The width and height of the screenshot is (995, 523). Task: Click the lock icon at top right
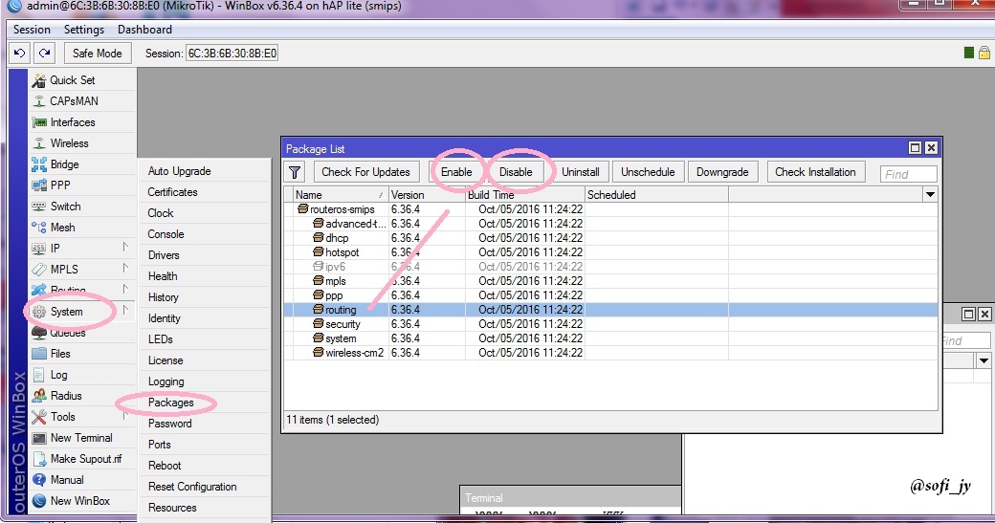pyautogui.click(x=984, y=53)
